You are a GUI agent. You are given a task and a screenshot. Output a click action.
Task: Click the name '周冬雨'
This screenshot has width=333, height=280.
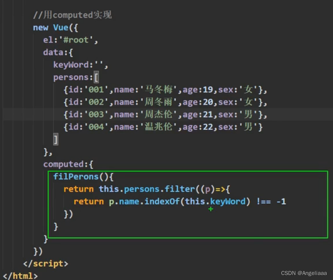pyautogui.click(x=158, y=102)
